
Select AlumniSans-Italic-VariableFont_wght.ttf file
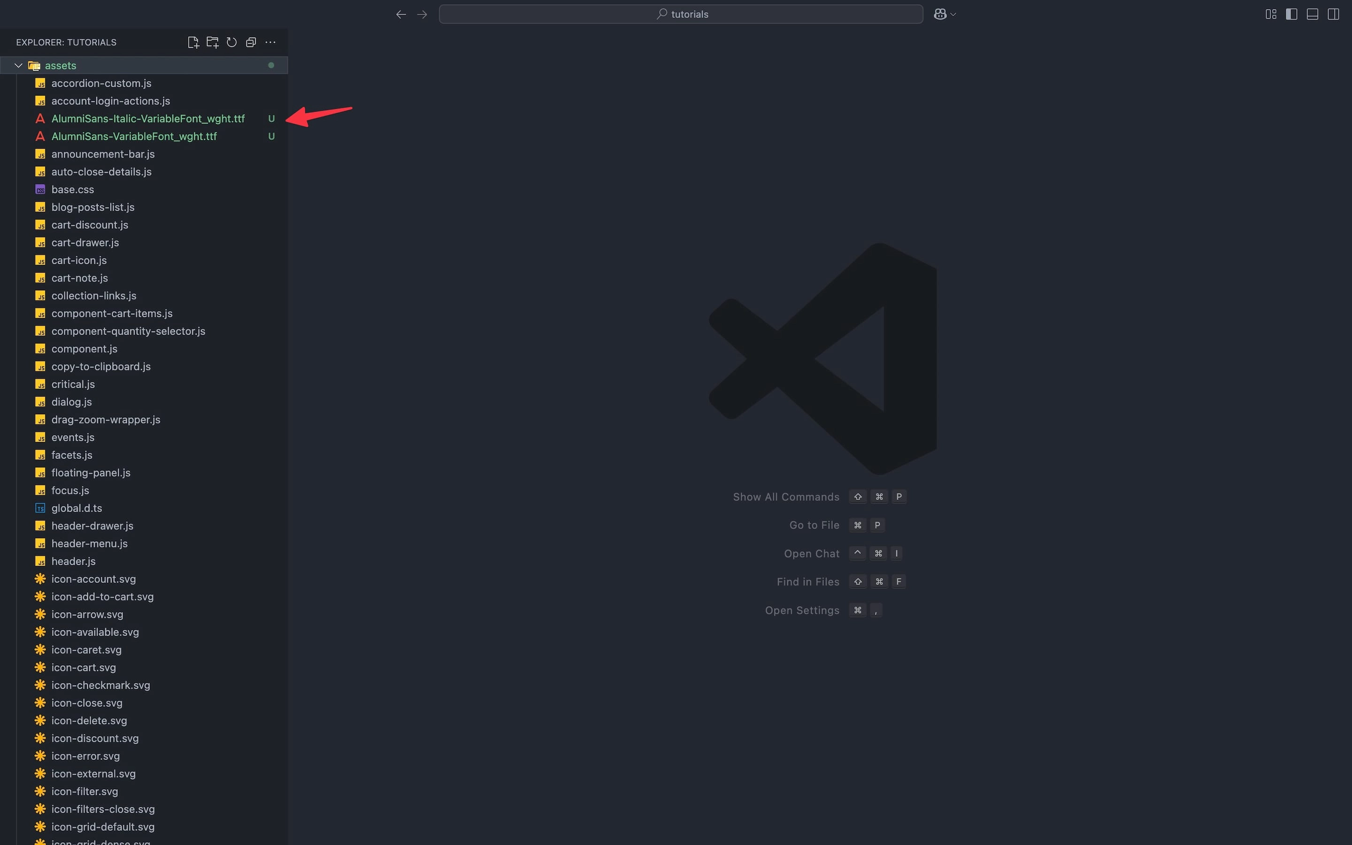point(144,118)
